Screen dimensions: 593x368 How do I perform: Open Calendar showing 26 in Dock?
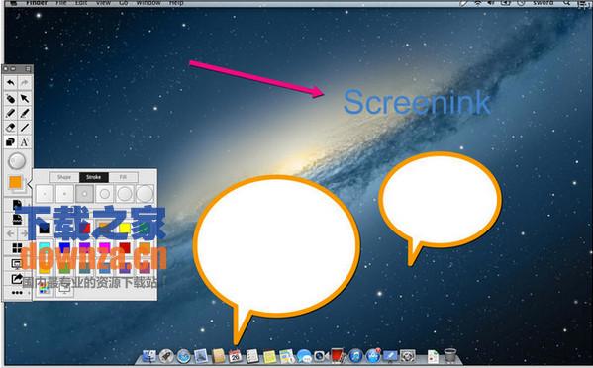point(235,355)
